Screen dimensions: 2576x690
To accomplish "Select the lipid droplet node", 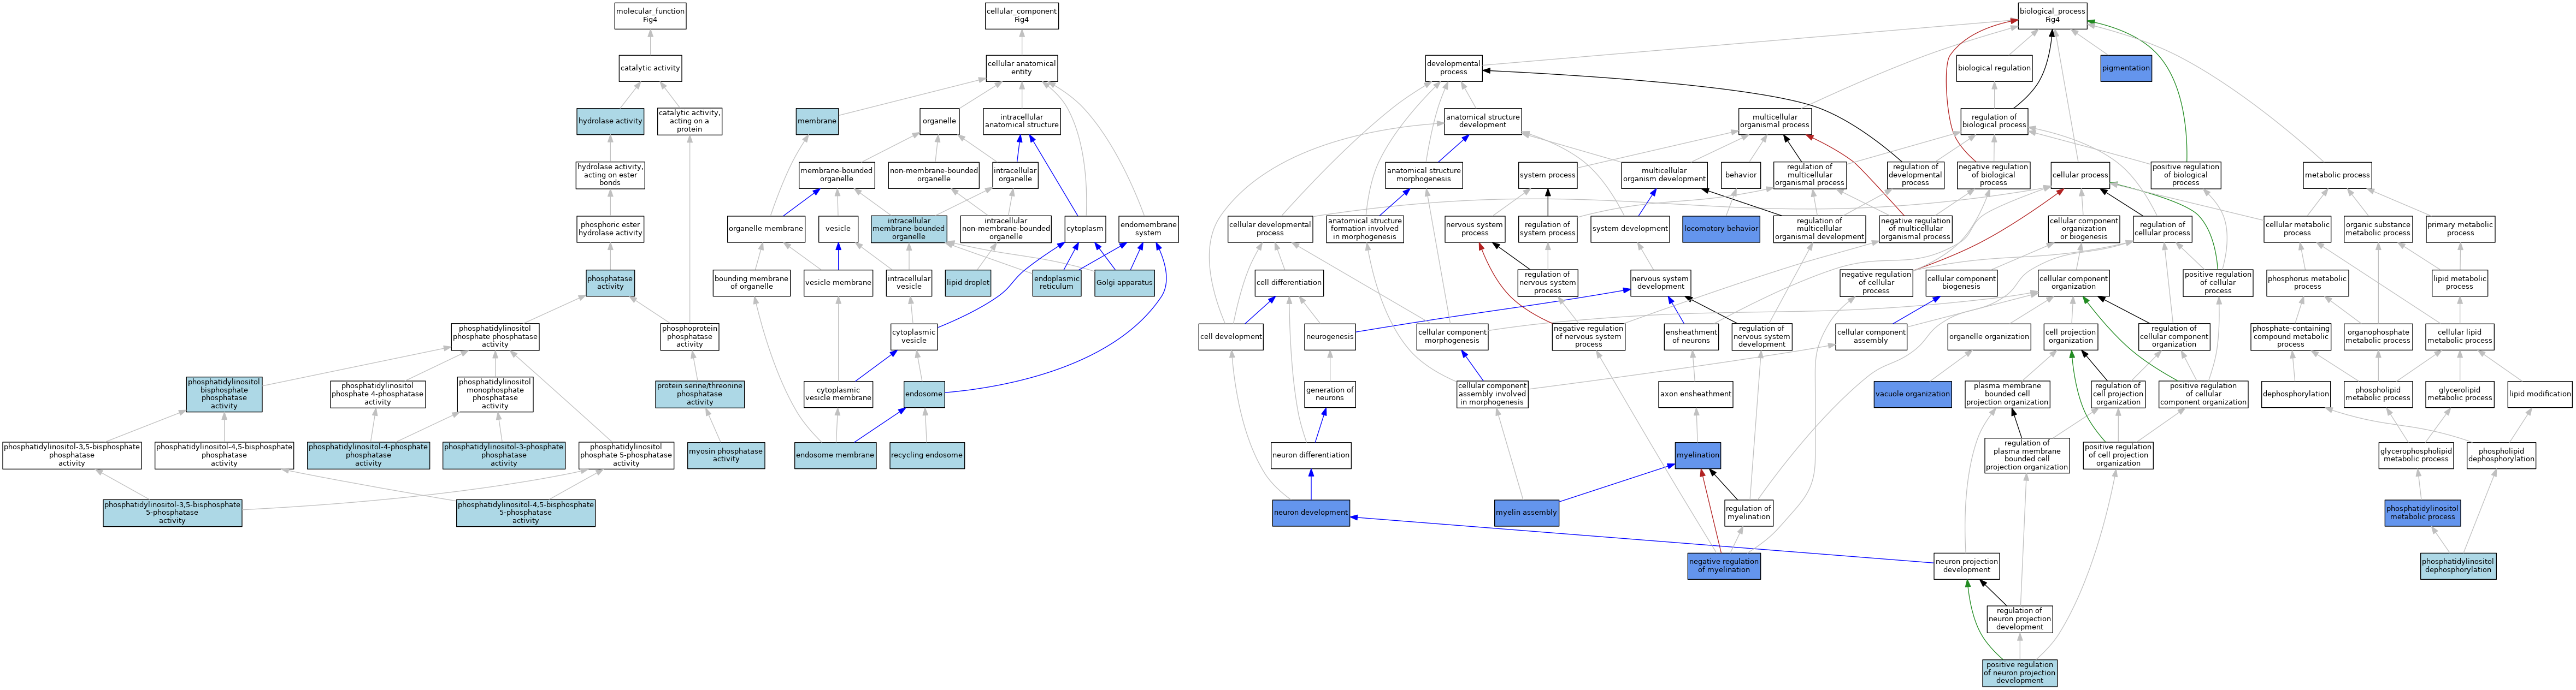I will 968,283.
